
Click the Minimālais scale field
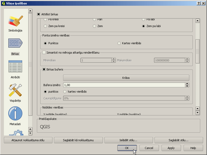(96, 60)
